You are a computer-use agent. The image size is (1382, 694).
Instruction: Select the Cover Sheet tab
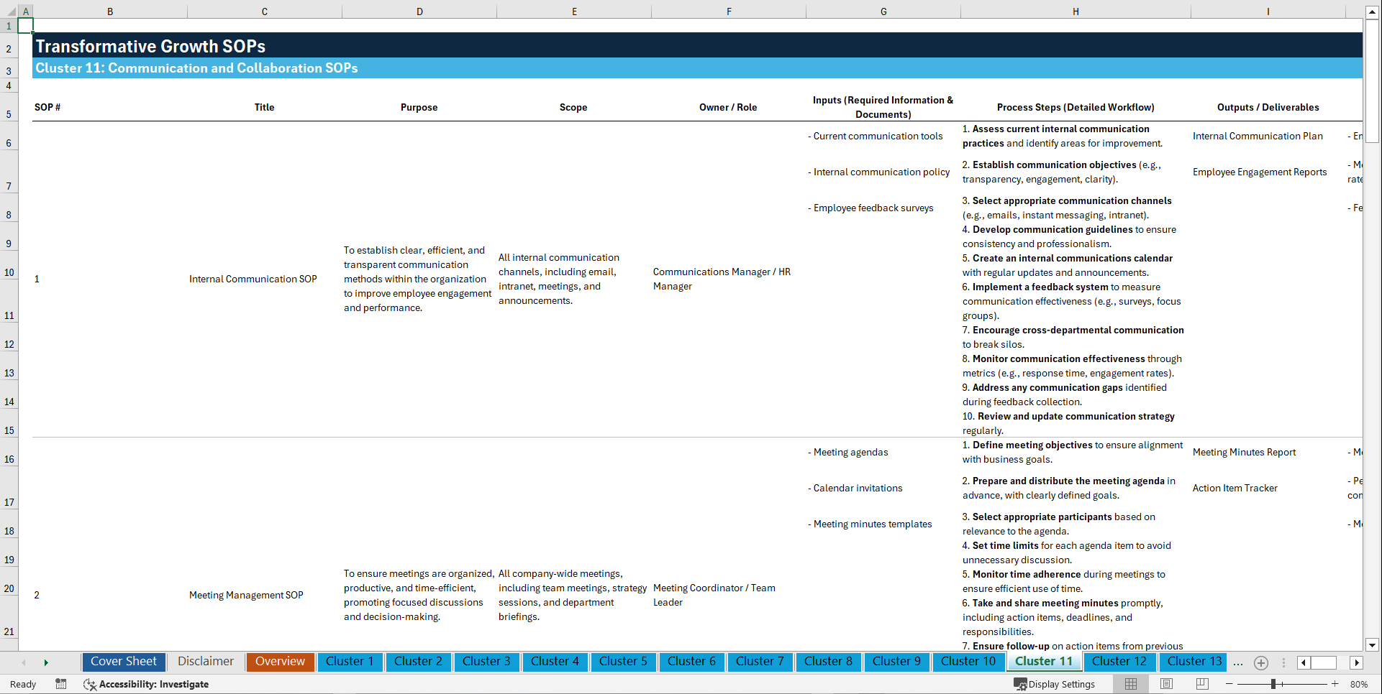[x=123, y=661]
